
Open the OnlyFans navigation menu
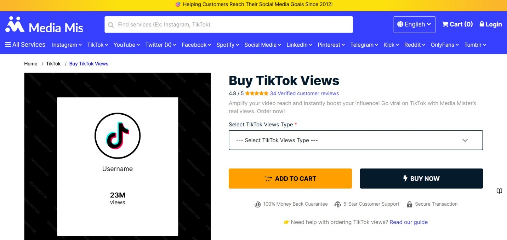point(445,45)
